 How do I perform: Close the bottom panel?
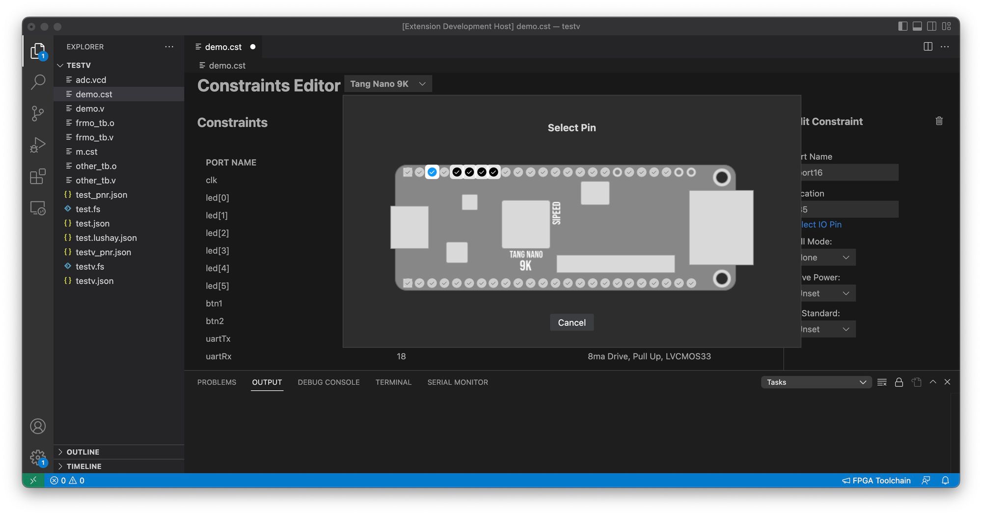(948, 382)
